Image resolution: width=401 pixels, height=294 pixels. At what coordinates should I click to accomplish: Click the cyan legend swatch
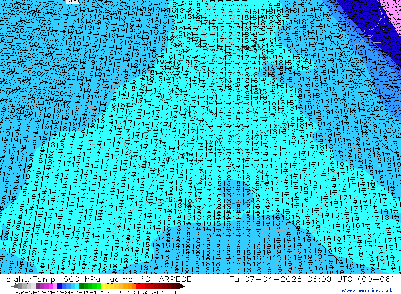pyautogui.click(x=77, y=286)
